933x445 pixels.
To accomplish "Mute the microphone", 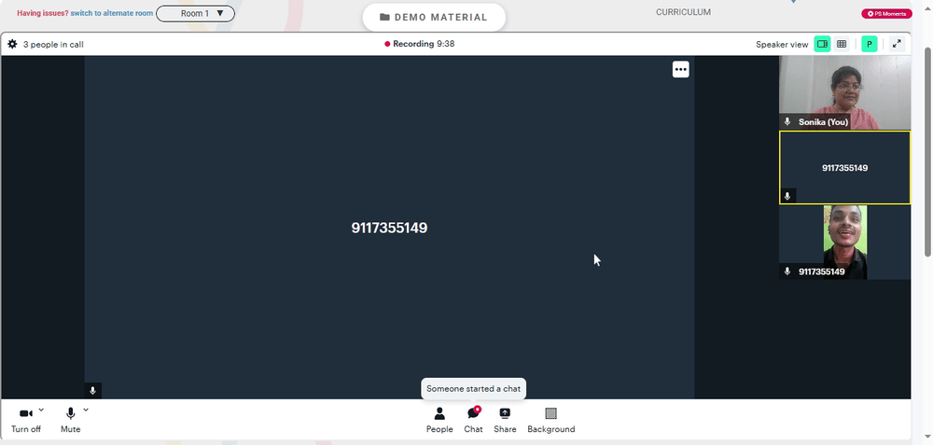I will point(70,420).
